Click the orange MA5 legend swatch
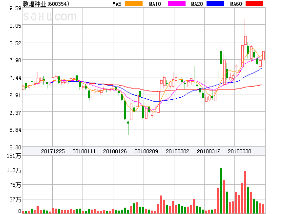This screenshot has height=214, width=293. (x=134, y=3)
